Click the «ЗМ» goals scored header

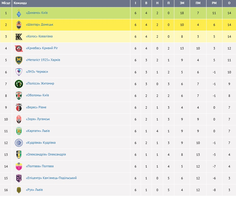click(x=182, y=3)
